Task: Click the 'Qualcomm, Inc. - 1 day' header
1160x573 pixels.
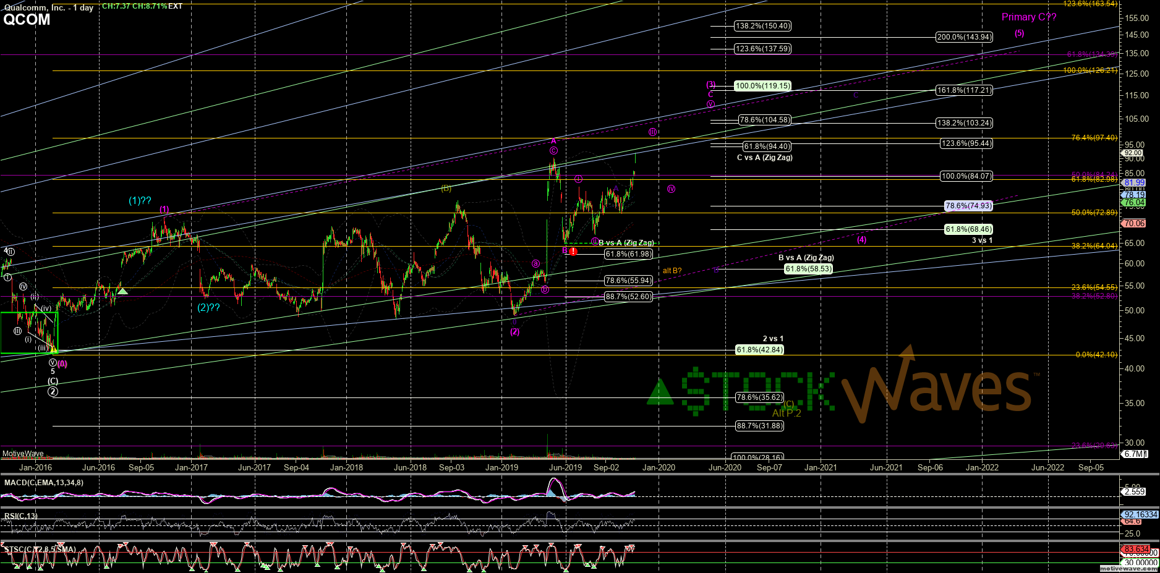Action: (49, 7)
